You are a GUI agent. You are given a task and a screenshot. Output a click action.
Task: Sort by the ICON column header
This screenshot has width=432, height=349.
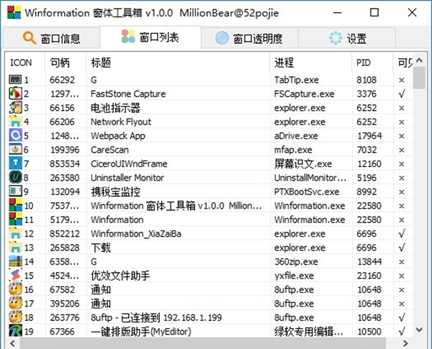click(24, 63)
